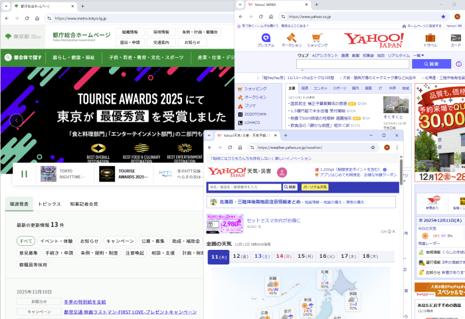Go home in the Yahoo JAPAN window
The height and width of the screenshot is (319, 465).
coord(271,17)
